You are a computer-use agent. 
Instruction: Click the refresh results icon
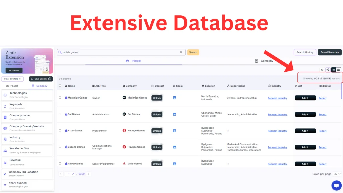point(322,70)
